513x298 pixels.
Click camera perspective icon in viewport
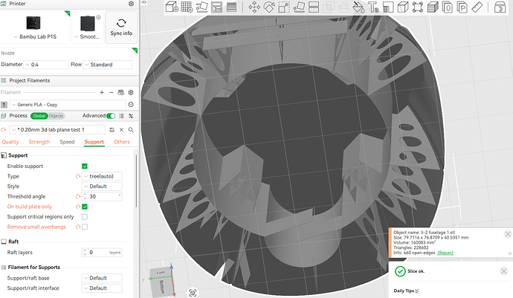pos(193,293)
